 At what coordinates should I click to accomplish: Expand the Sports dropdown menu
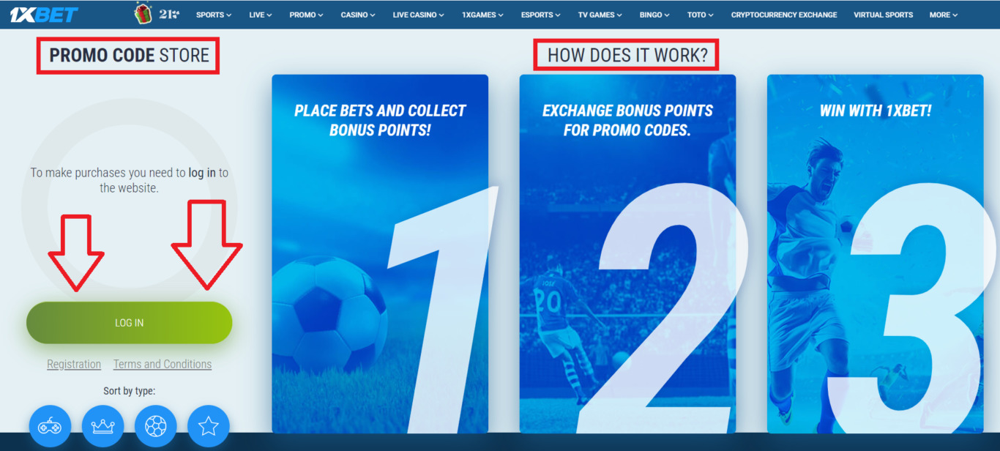pyautogui.click(x=214, y=15)
